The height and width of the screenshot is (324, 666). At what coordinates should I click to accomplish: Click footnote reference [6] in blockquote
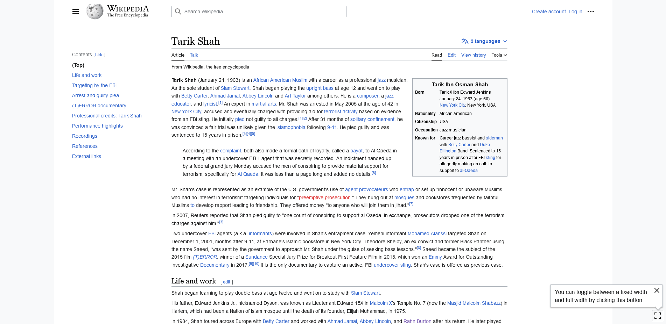coord(374,173)
